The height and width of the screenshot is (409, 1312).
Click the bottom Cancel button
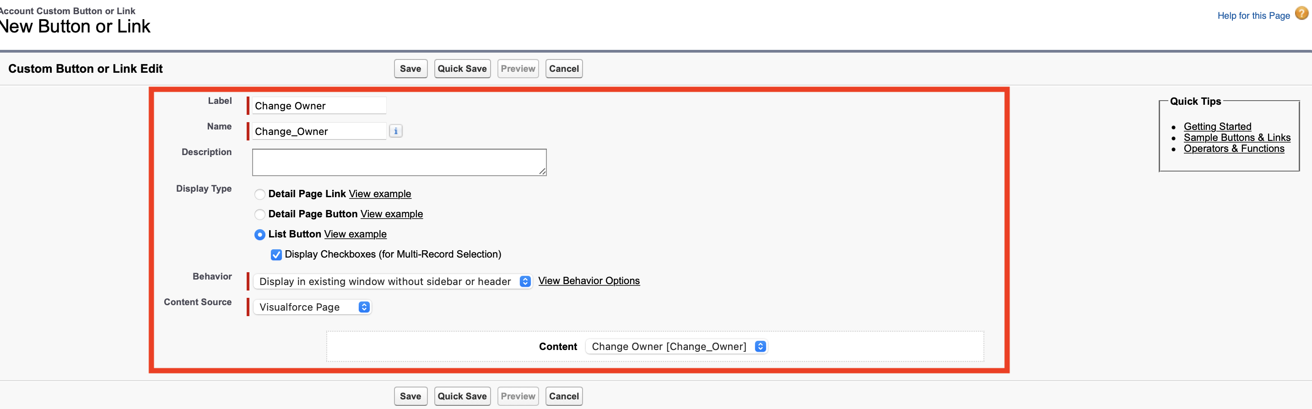pos(563,396)
